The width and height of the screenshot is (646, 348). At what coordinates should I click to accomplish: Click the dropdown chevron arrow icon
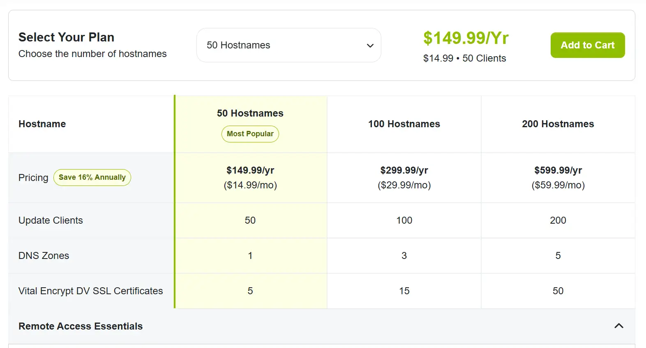(370, 46)
